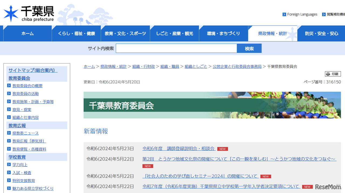This screenshot has width=345, height=193.
Task: Click the 検索 search button
Action: click(x=249, y=49)
